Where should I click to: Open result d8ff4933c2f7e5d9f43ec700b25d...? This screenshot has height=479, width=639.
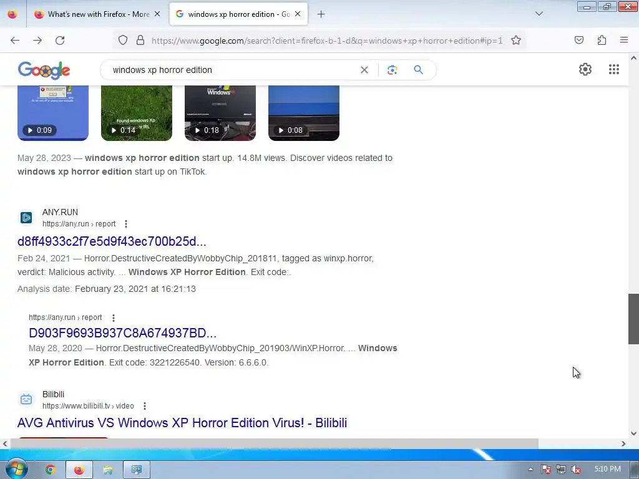coord(112,241)
